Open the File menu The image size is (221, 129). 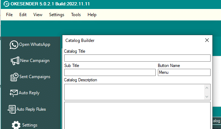pyautogui.click(x=9, y=15)
